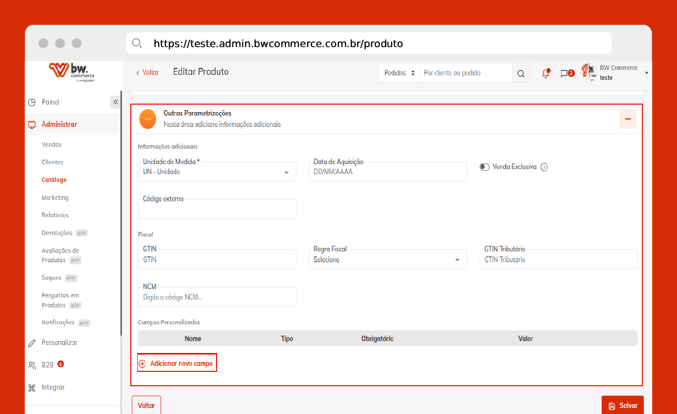Click the Salvar button

click(622, 406)
